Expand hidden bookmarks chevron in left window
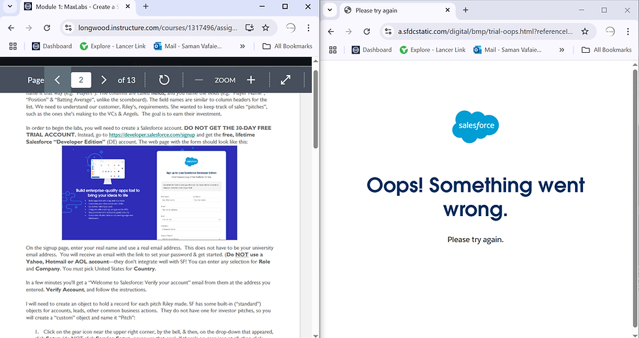 tap(243, 46)
